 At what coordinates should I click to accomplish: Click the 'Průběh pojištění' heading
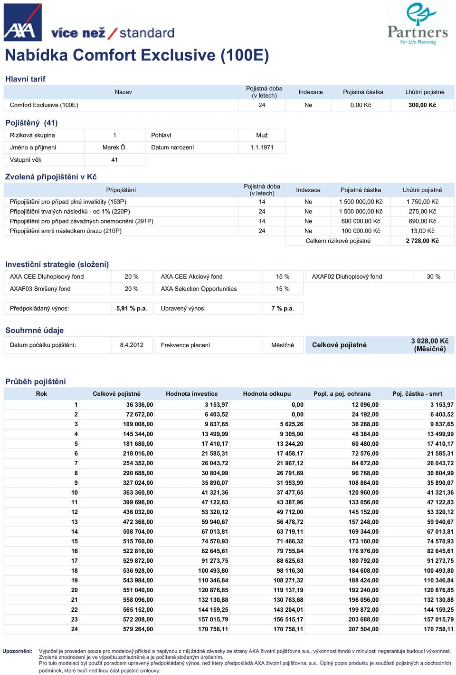coord(36,382)
